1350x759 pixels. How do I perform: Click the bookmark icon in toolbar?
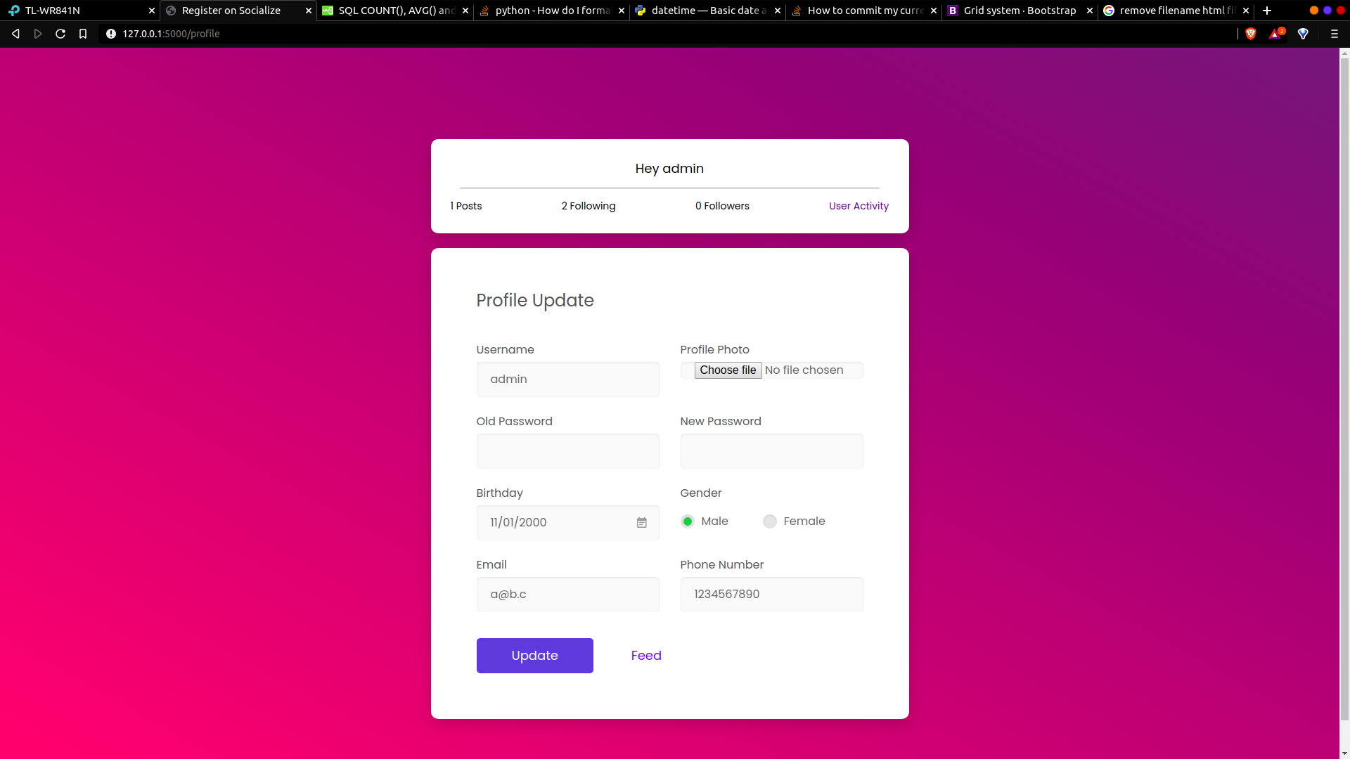pyautogui.click(x=83, y=34)
